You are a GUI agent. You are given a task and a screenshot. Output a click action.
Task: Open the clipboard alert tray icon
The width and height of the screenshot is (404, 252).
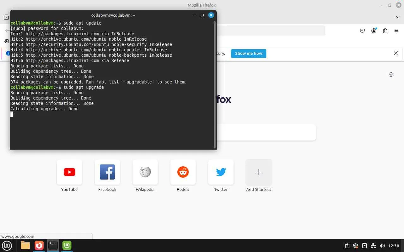click(347, 246)
